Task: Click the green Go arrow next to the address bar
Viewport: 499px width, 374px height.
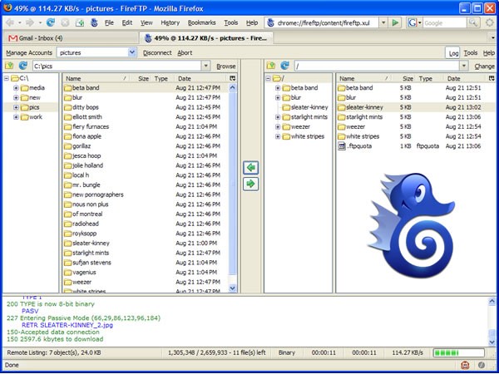Action: pyautogui.click(x=395, y=23)
